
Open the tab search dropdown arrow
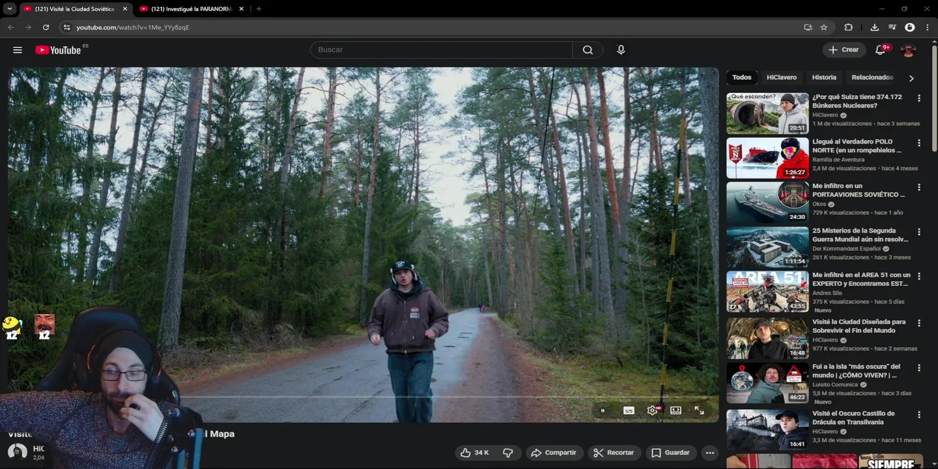click(x=9, y=9)
